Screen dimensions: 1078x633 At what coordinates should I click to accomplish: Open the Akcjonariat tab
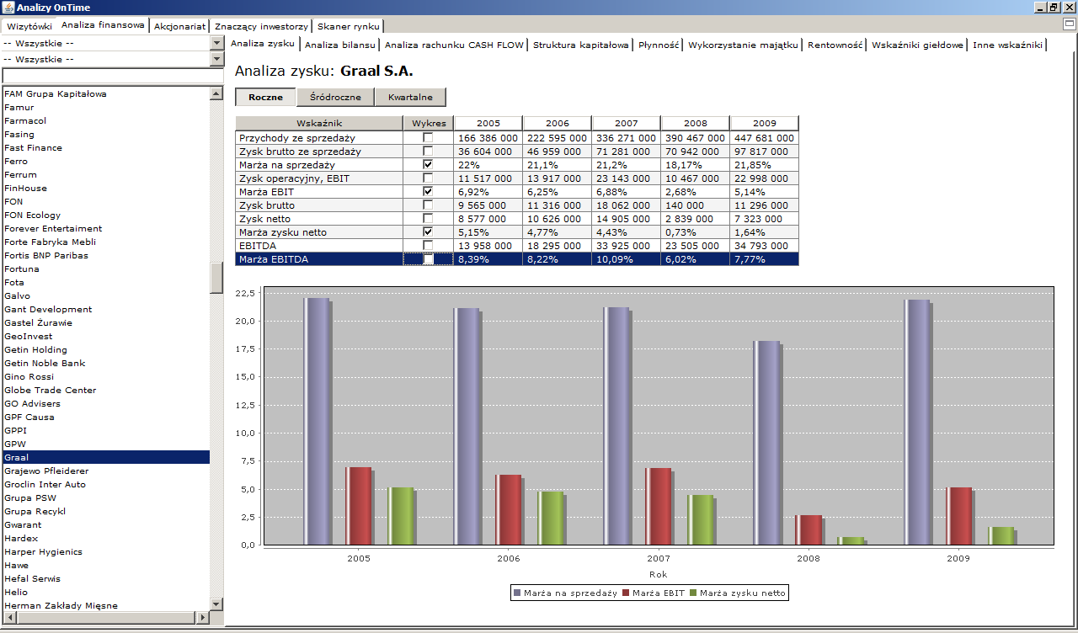pos(179,26)
